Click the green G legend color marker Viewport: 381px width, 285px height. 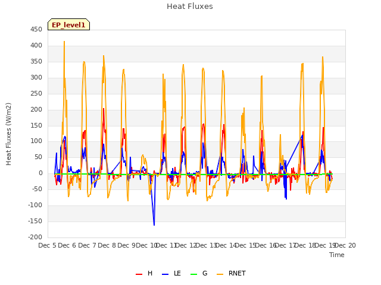(x=194, y=274)
